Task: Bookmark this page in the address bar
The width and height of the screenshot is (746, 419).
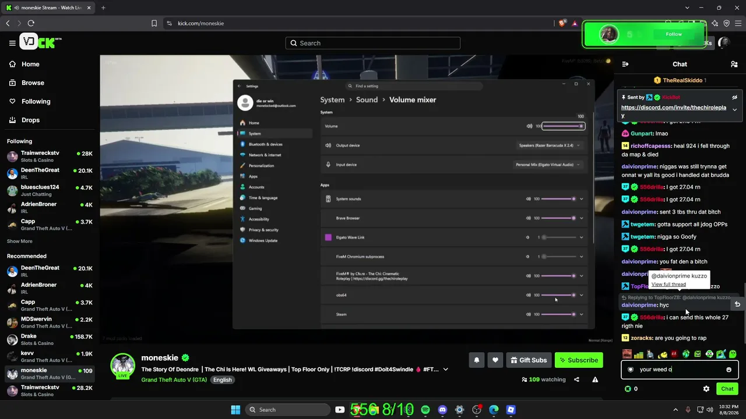Action: (154, 23)
